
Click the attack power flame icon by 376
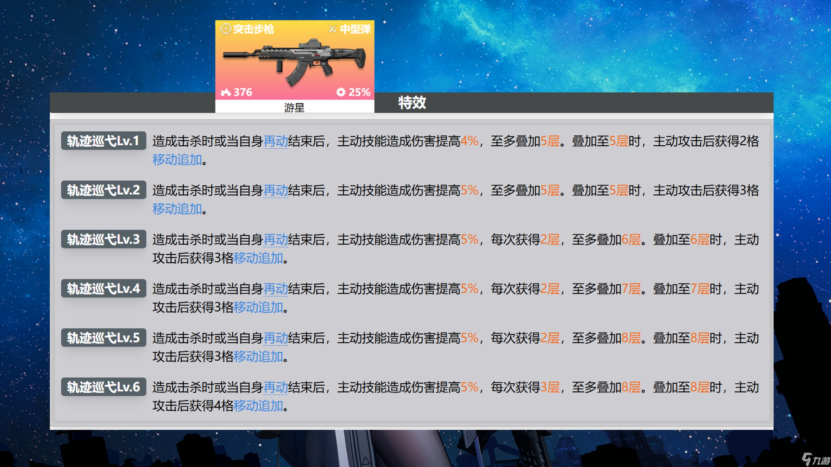click(x=226, y=92)
